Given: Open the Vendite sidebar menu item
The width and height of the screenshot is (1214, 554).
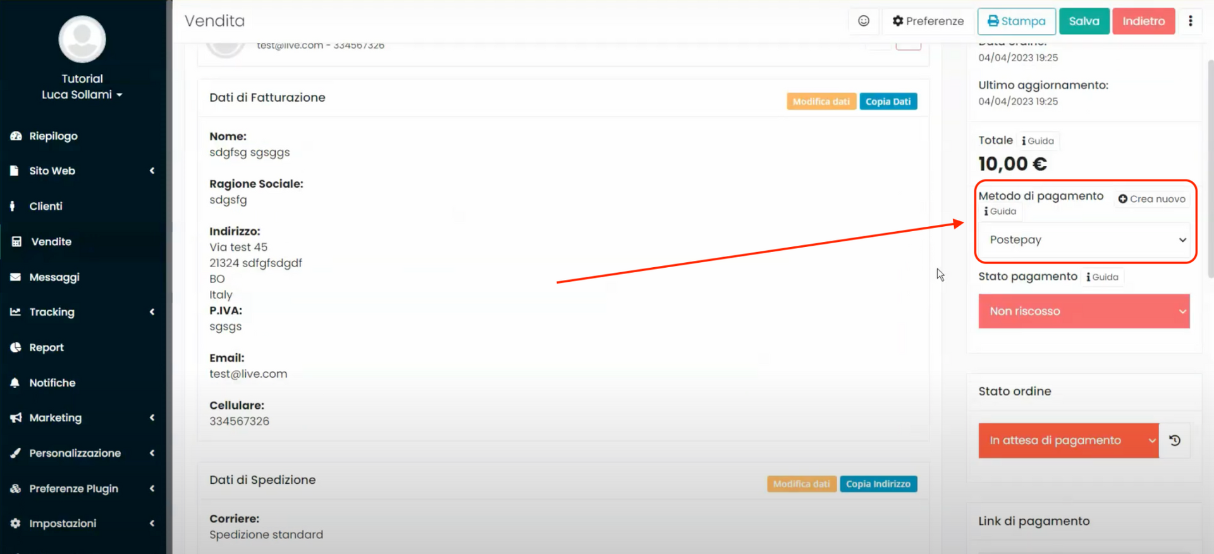Looking at the screenshot, I should [x=51, y=241].
